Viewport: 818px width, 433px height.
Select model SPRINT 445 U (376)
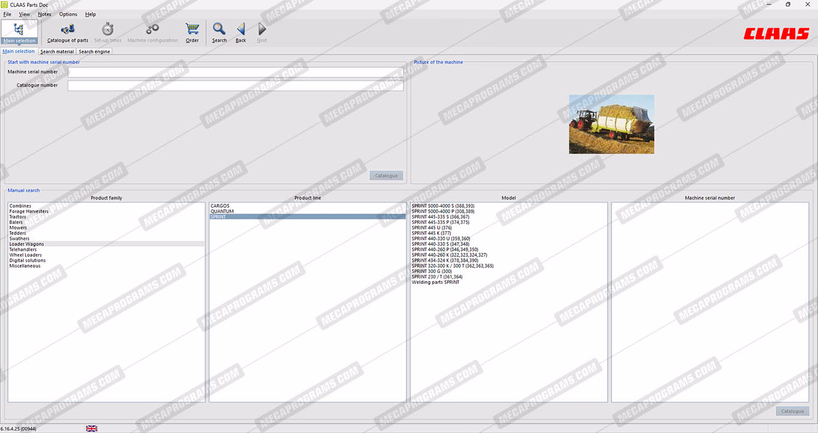coord(508,228)
